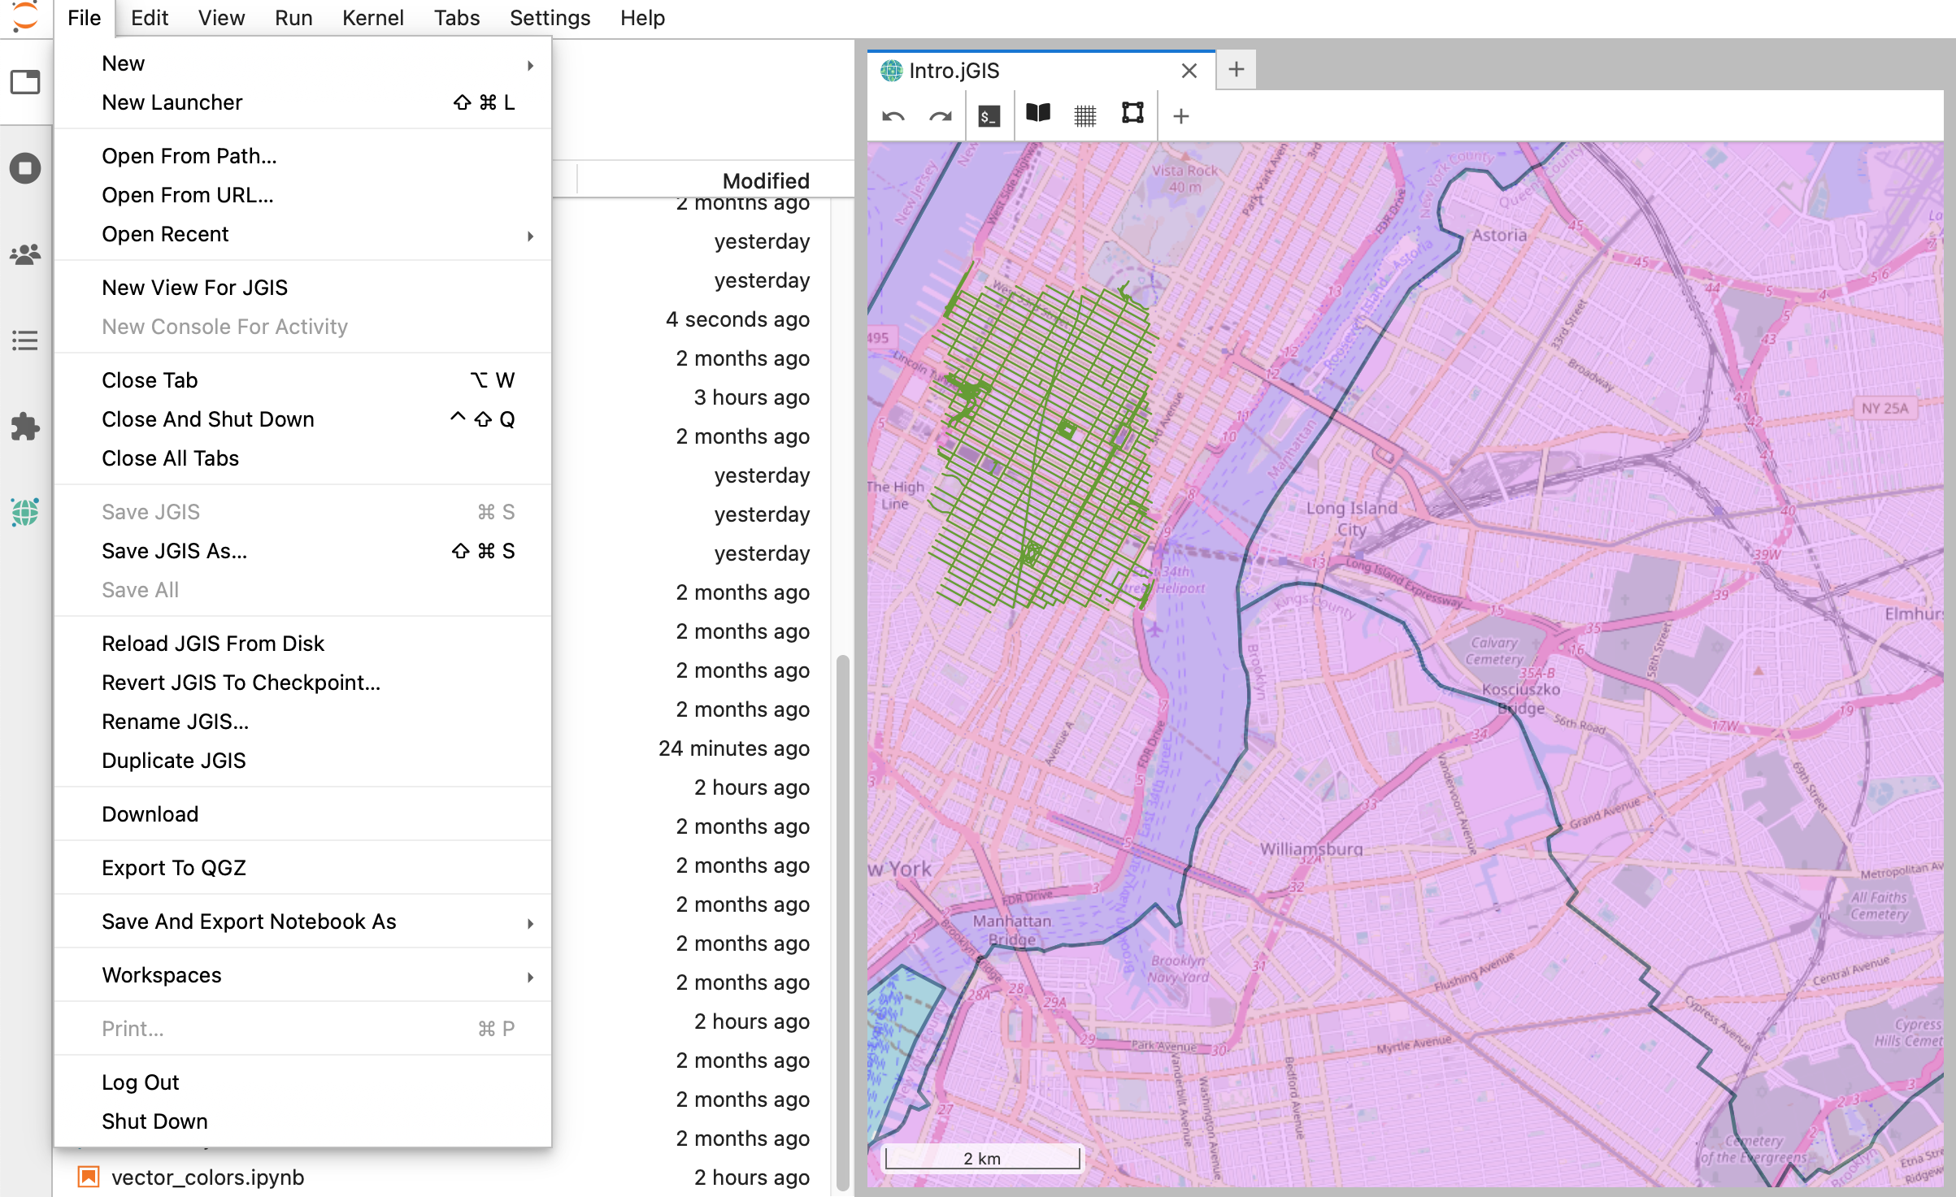Open the Kernel menu
Screen dimensions: 1956x1197
[373, 18]
